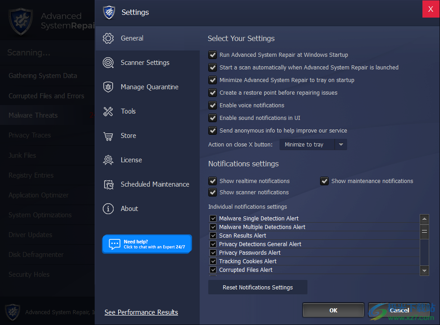Open the License section
440x325 pixels.
tap(147, 160)
